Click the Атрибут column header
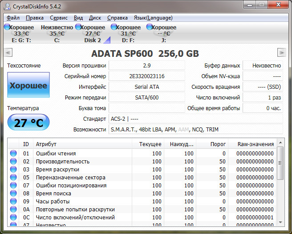The image size is (292, 234). pos(82,144)
